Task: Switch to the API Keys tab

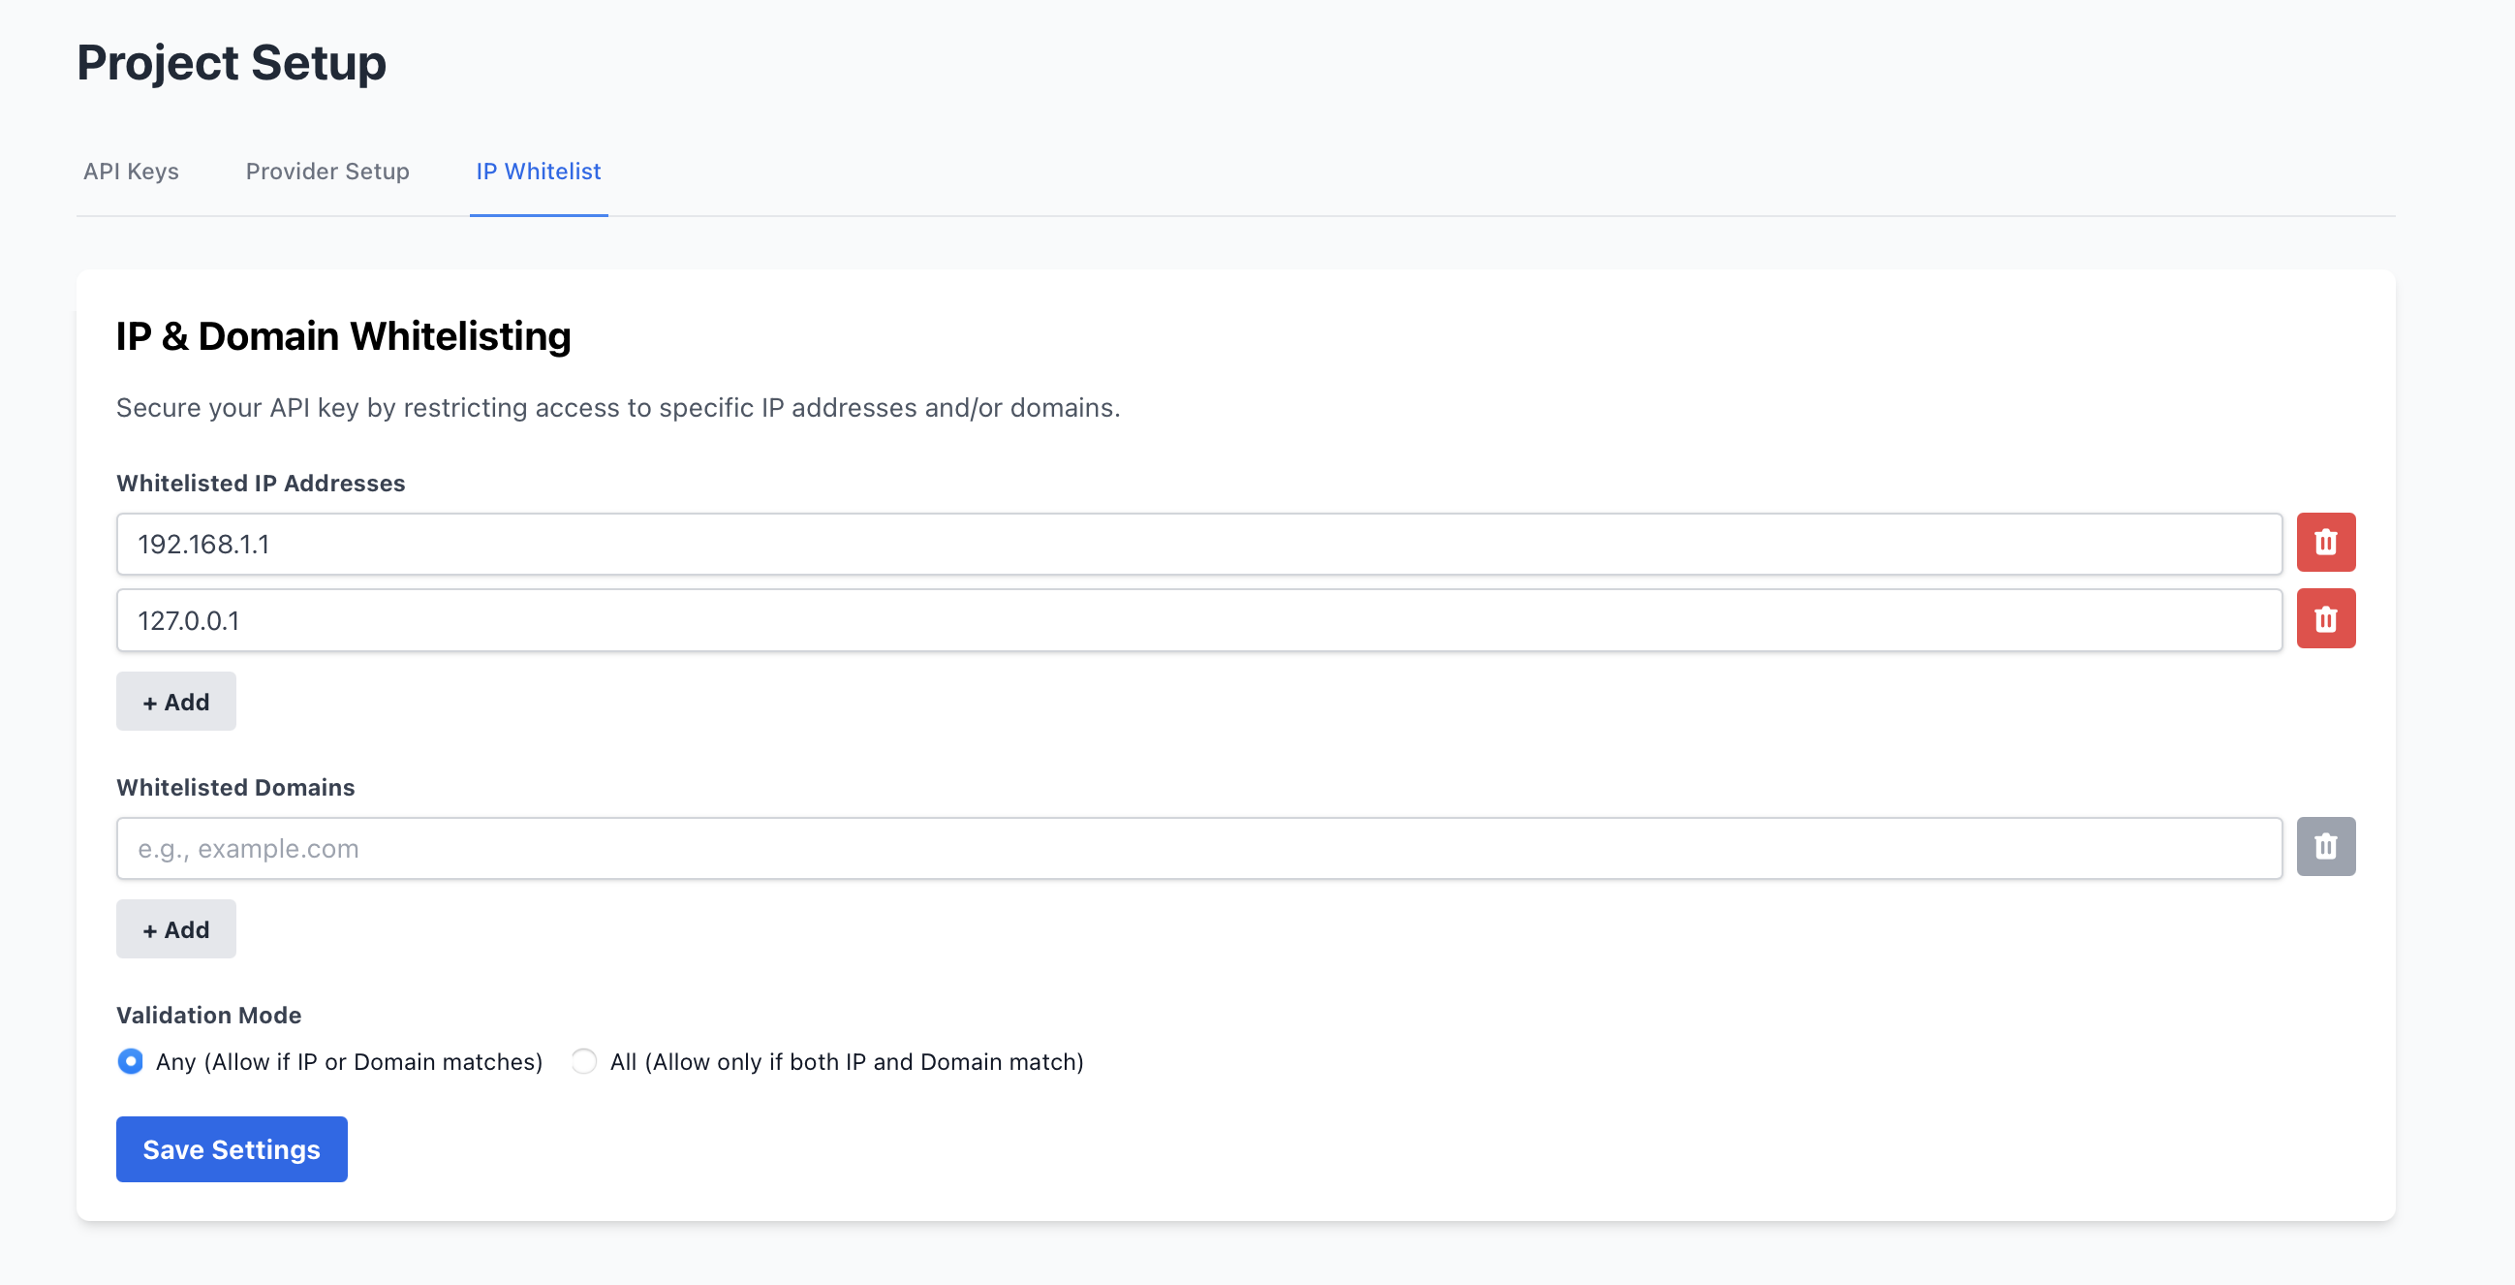Action: click(131, 172)
